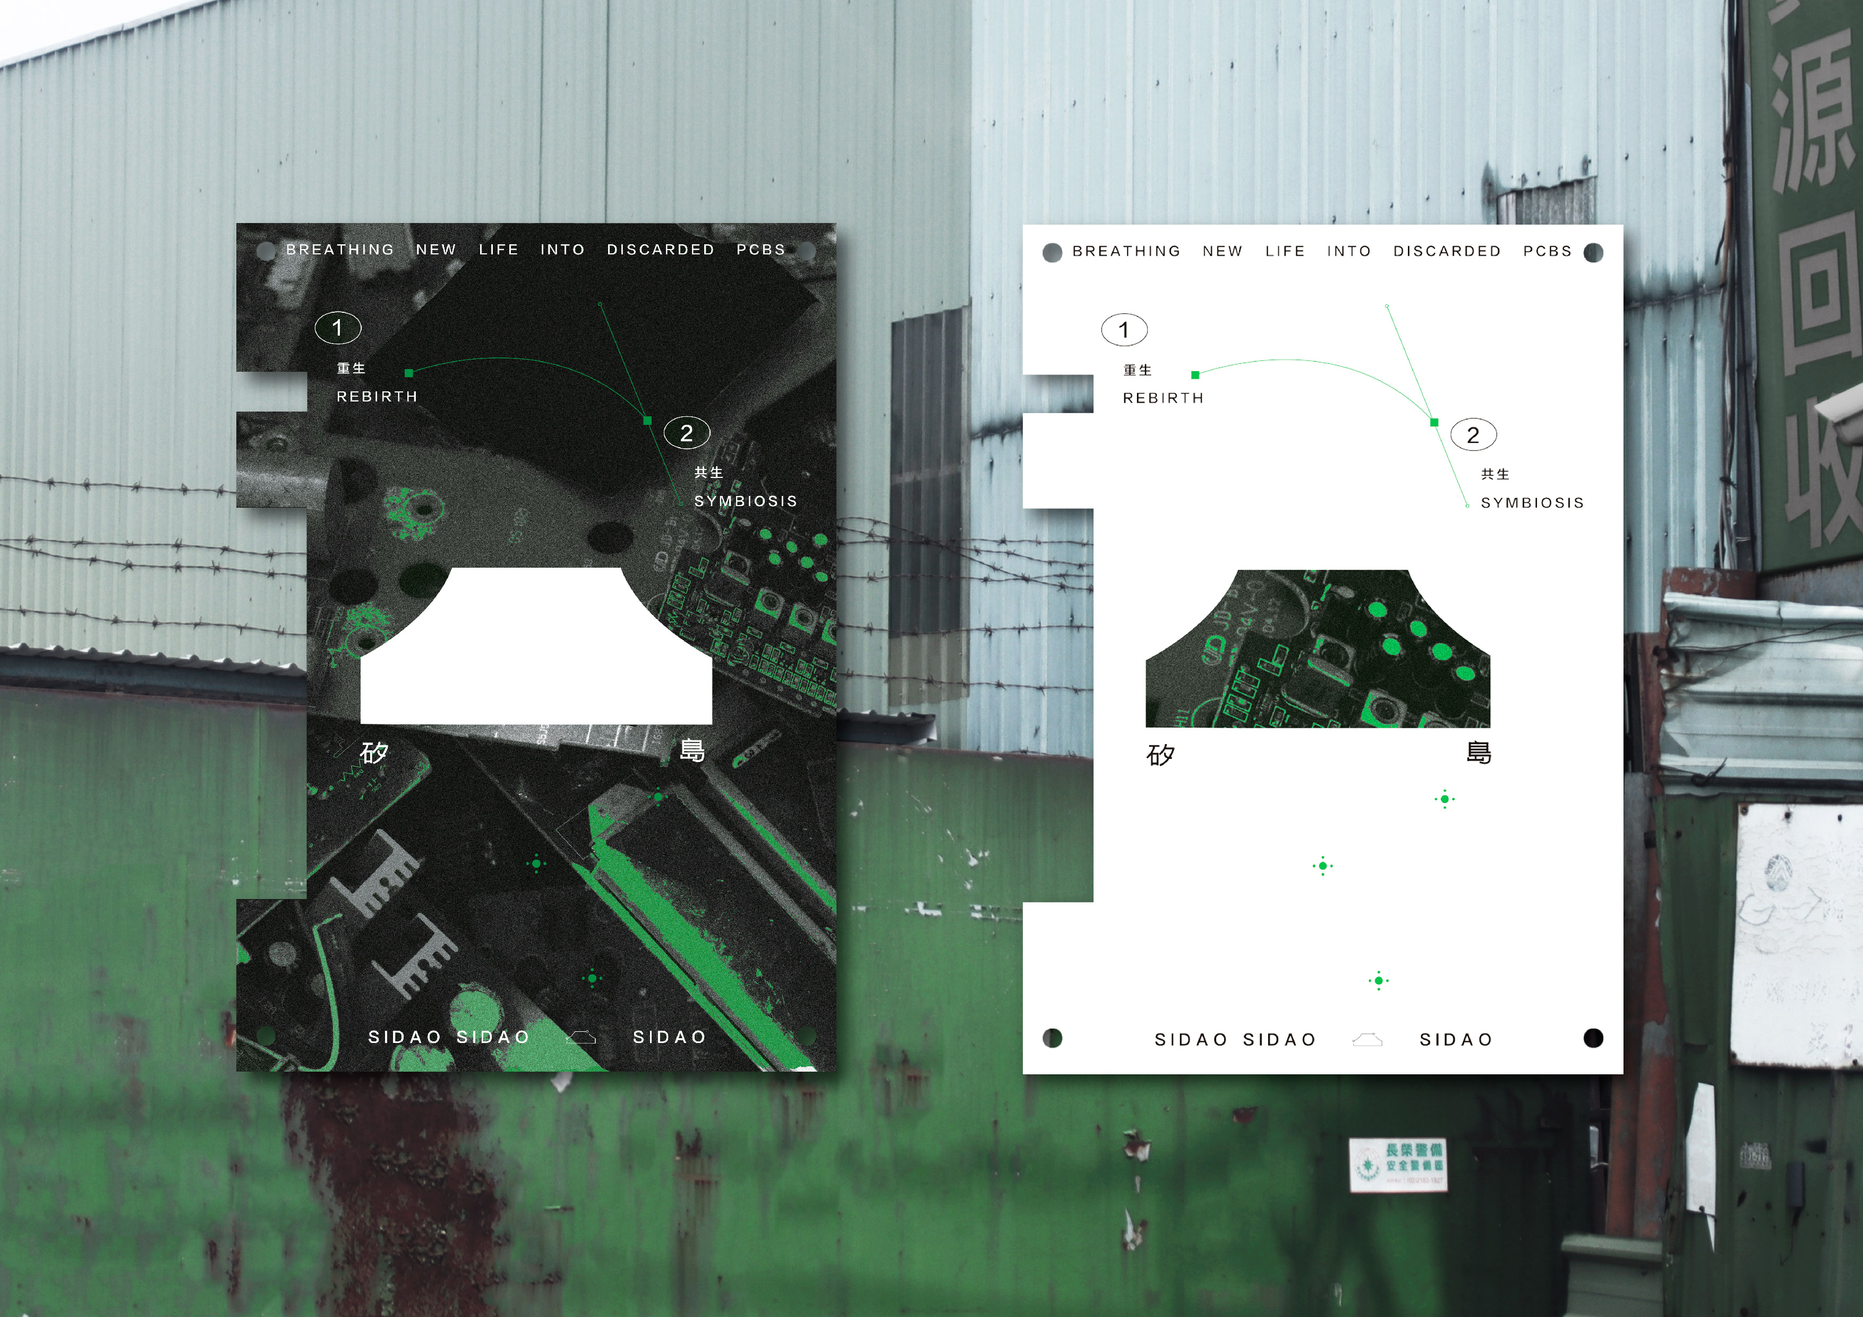
Task: Click circled number 2 on the white poster
Action: (x=1473, y=435)
